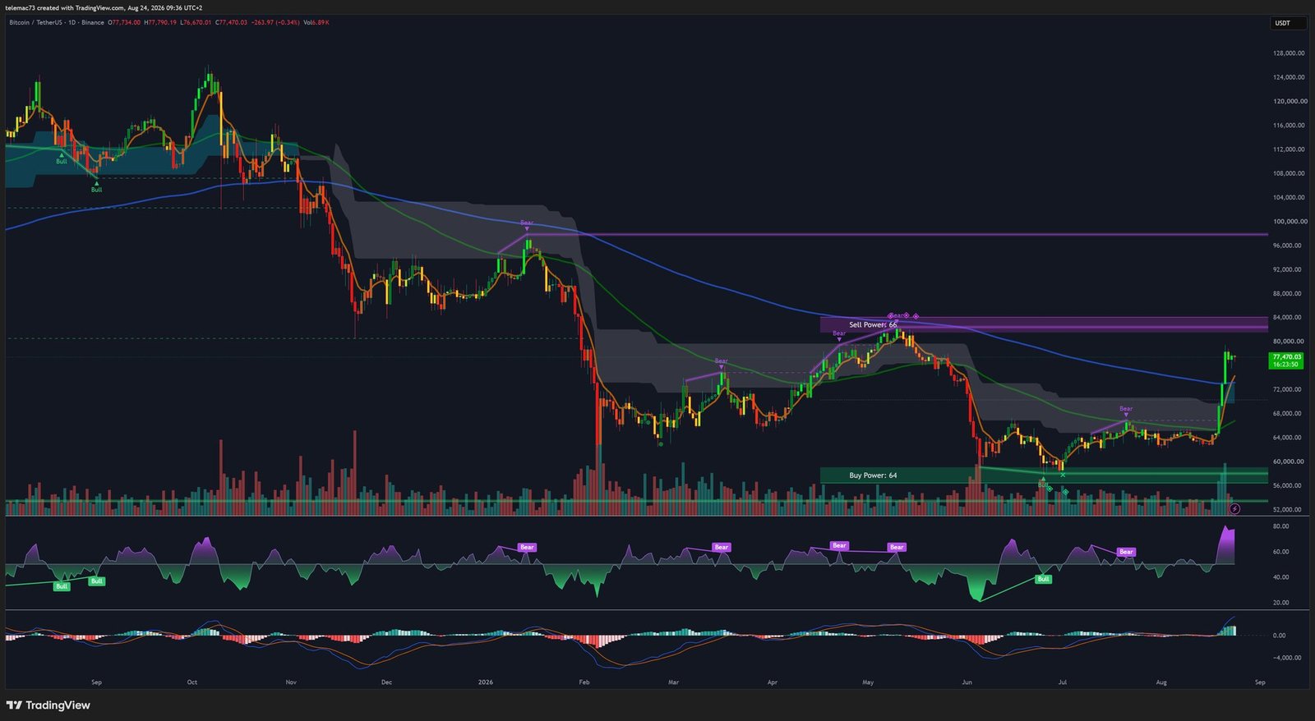Click the Vol 6.89K volume readout
1315x721 pixels.
(316, 22)
